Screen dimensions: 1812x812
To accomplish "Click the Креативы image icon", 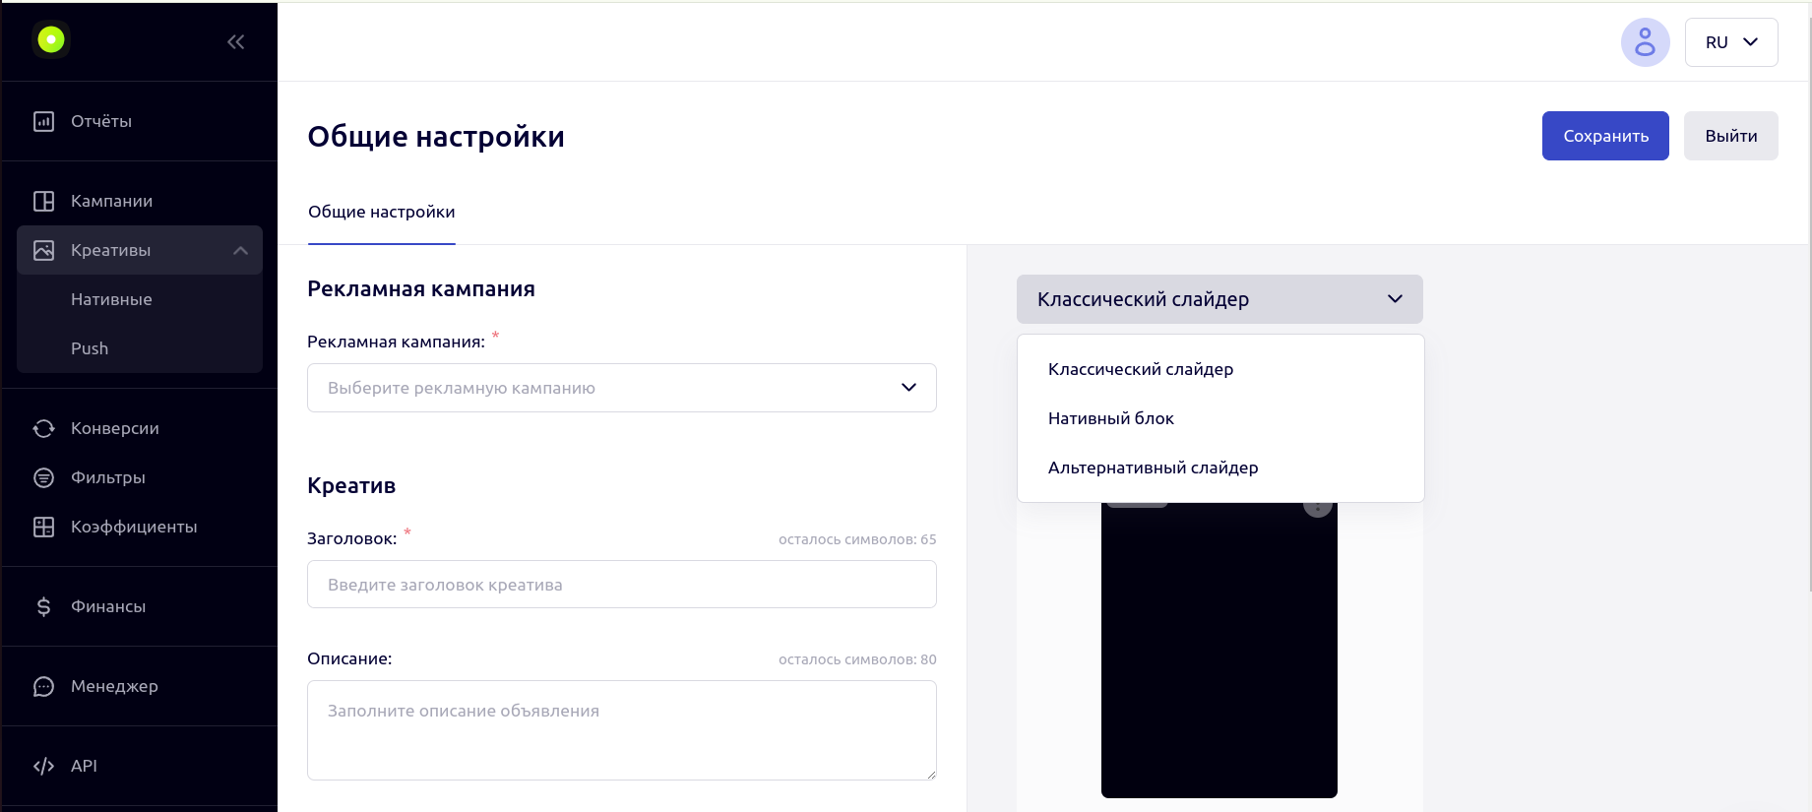I will (x=43, y=250).
